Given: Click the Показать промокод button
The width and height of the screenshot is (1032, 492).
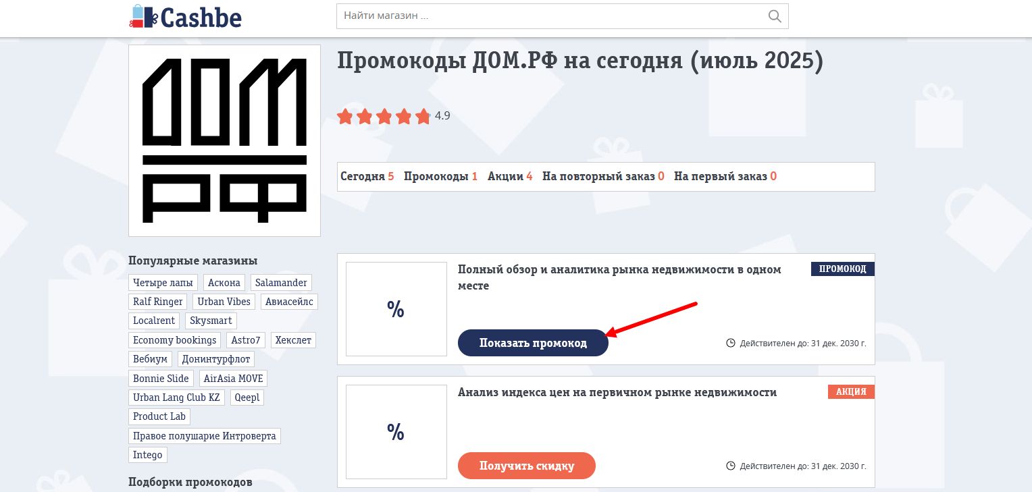Looking at the screenshot, I should pyautogui.click(x=533, y=343).
